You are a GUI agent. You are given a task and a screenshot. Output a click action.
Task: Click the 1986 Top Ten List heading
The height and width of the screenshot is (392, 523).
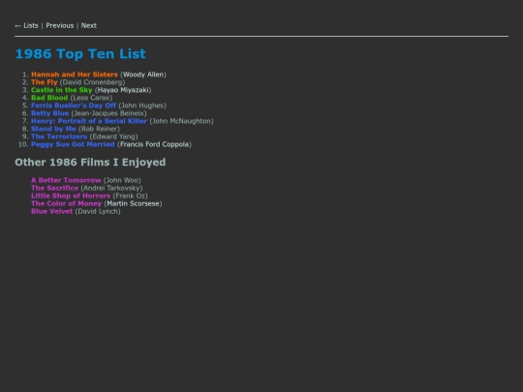coord(80,53)
